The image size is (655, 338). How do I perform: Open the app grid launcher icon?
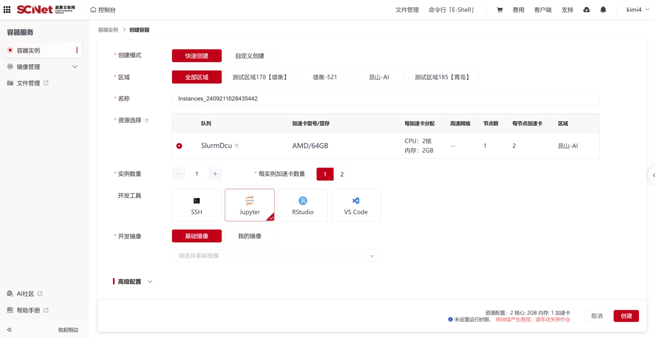7,10
